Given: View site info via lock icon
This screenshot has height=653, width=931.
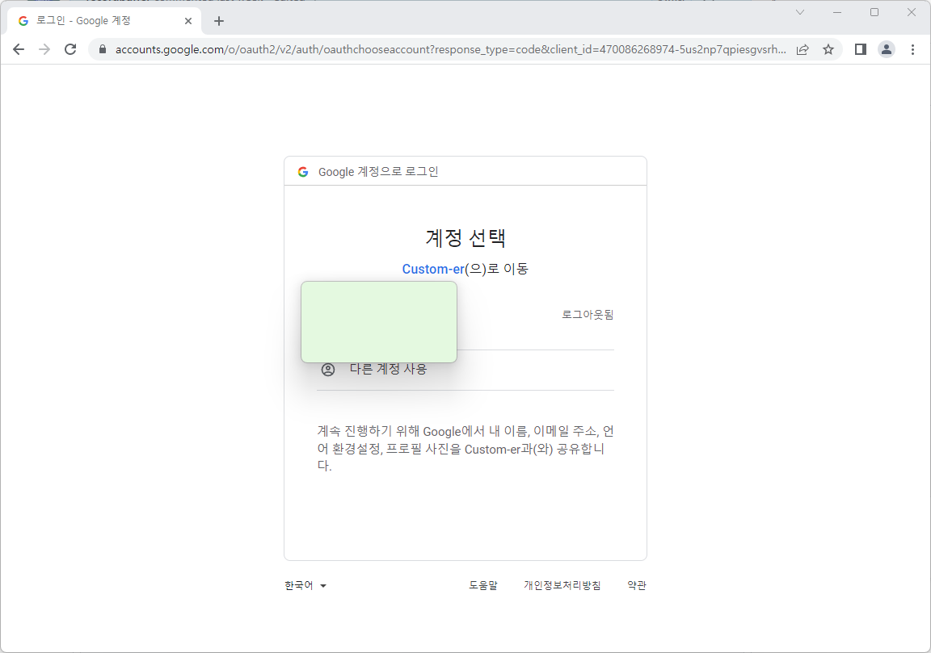Looking at the screenshot, I should pos(102,49).
